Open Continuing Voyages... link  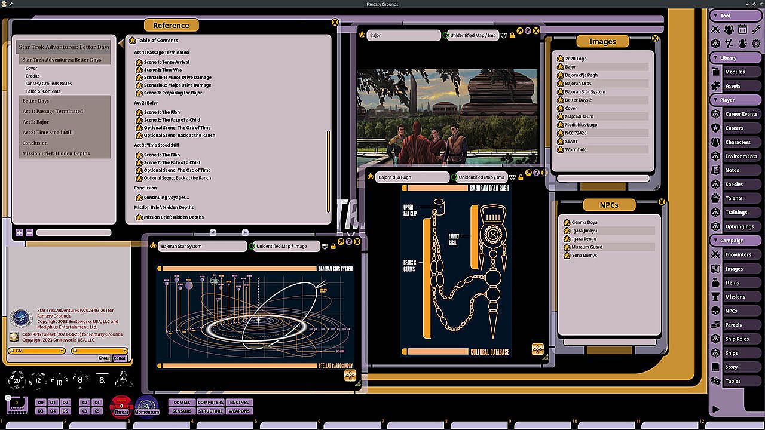click(x=167, y=198)
